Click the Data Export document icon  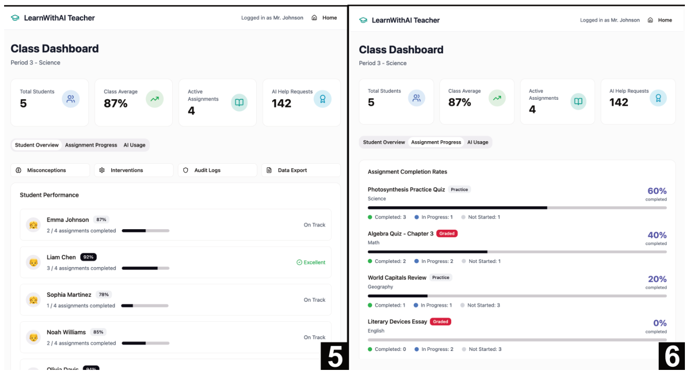coord(269,170)
